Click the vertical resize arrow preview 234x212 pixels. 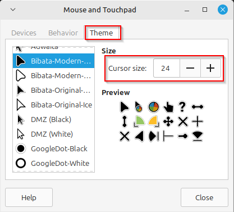125,121
